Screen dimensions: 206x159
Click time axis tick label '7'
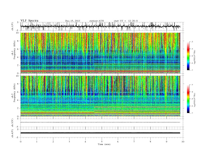[134, 142]
